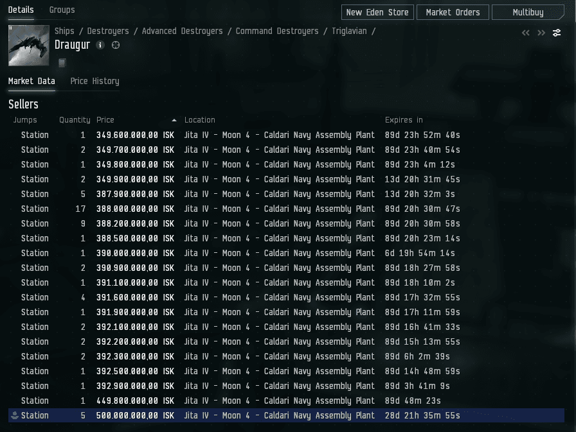576x432 pixels.
Task: Sort sellers by the Price column
Action: [105, 120]
